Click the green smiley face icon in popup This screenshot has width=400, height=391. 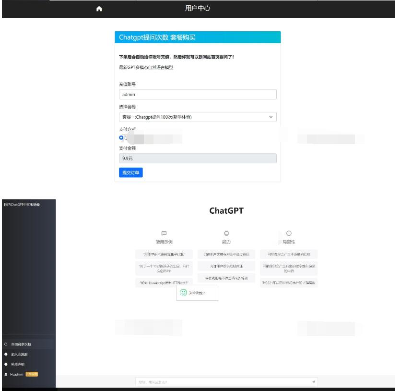point(183,292)
